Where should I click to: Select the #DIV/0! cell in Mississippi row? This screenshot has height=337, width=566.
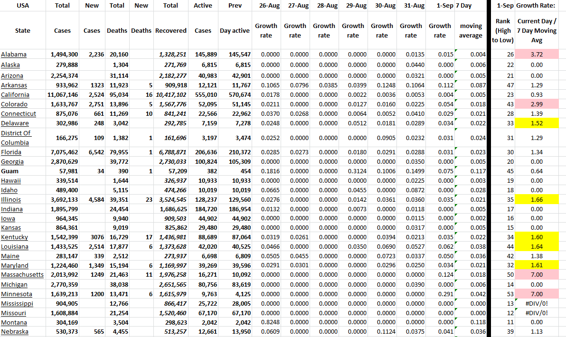537,304
